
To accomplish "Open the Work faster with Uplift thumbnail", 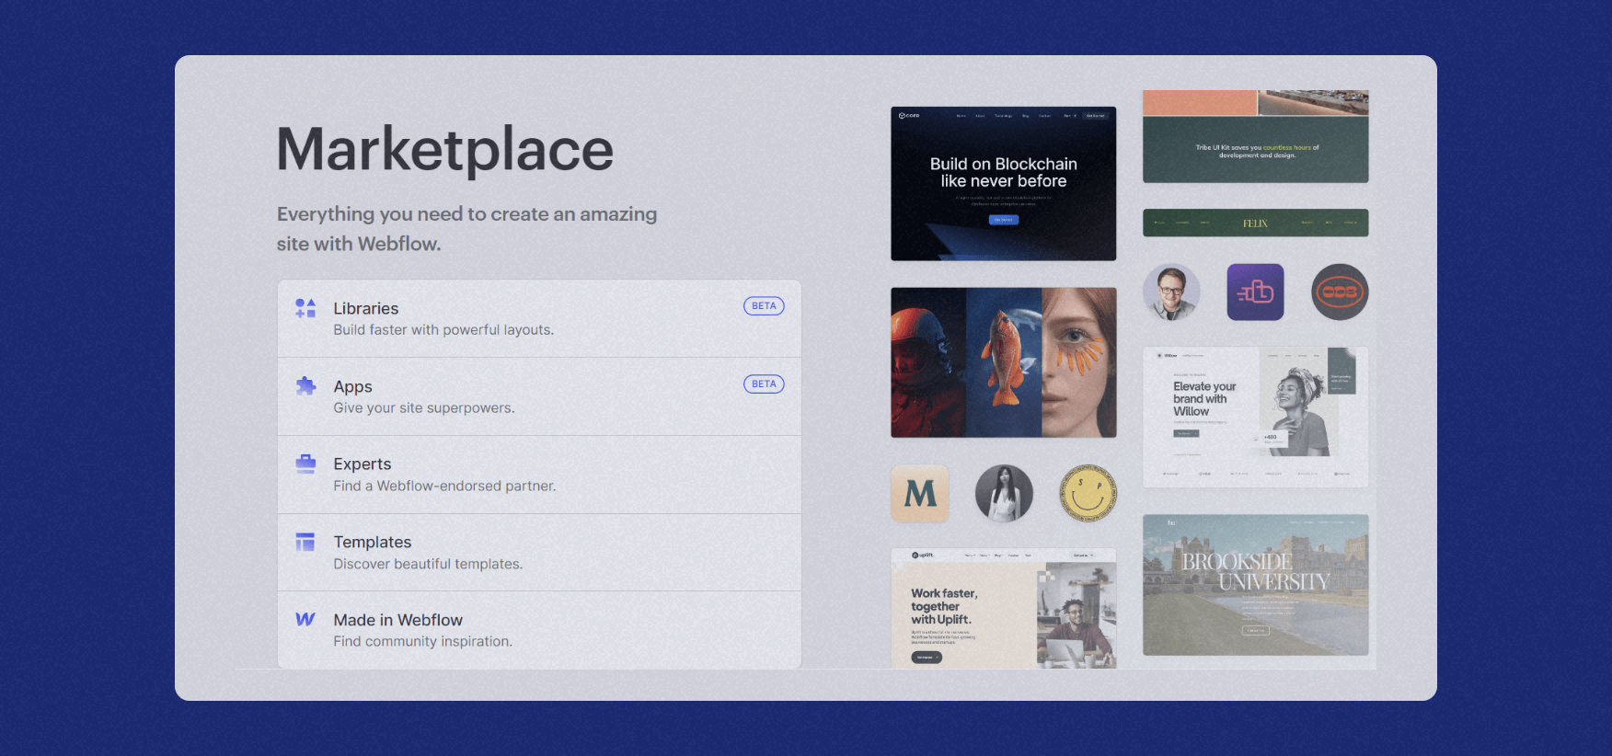I will (x=1004, y=609).
